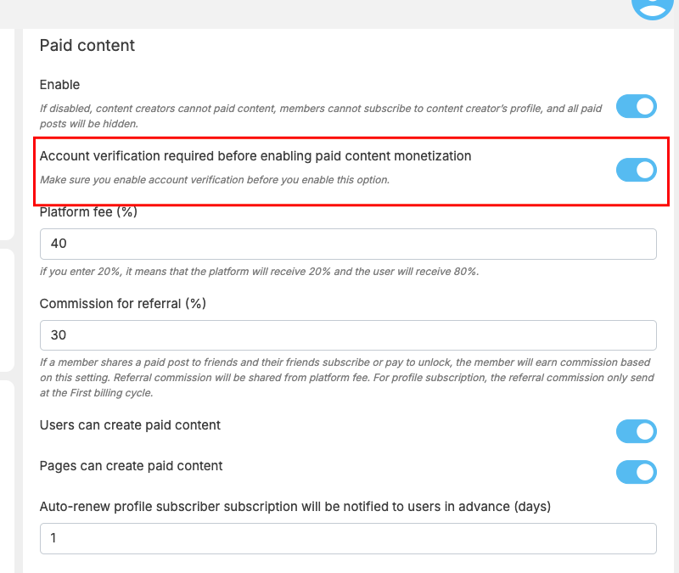The width and height of the screenshot is (679, 573).
Task: Toggle Pages can create paid content
Action: pyautogui.click(x=636, y=472)
